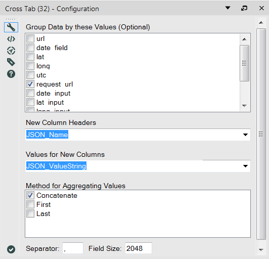Screen dimensions: 269x259
Task: Check the utc checkbox
Action: [x=30, y=75]
